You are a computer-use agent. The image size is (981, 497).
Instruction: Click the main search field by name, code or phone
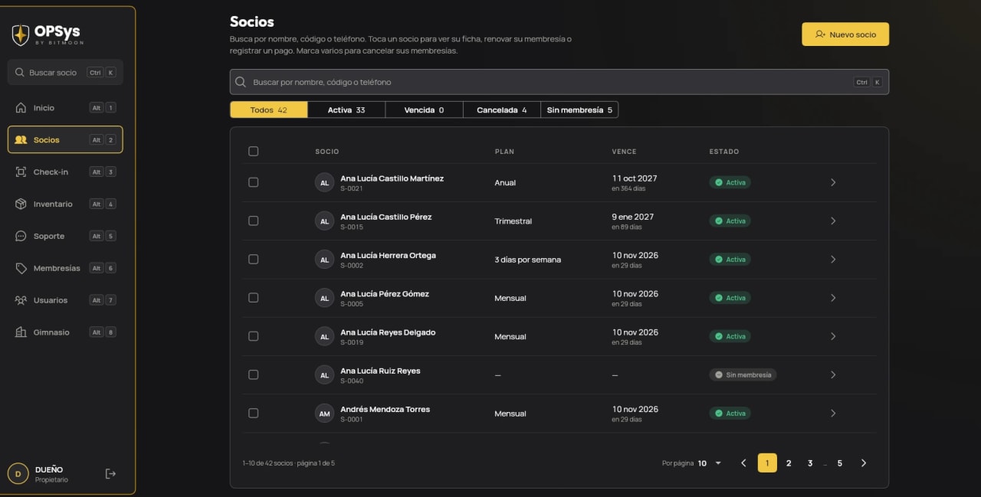(559, 82)
